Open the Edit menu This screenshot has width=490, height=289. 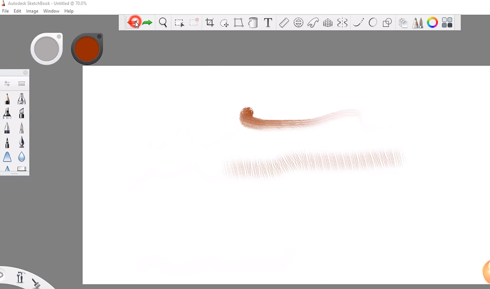17,11
